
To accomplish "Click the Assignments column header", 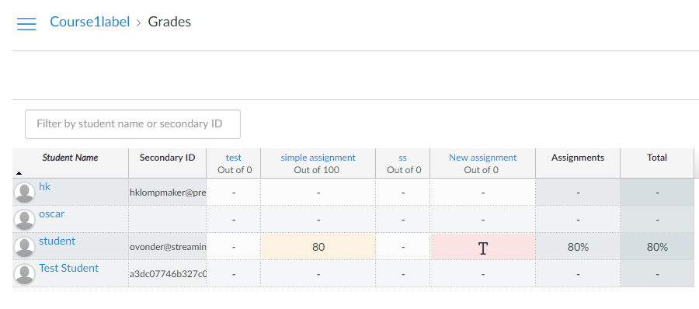I will [x=578, y=158].
